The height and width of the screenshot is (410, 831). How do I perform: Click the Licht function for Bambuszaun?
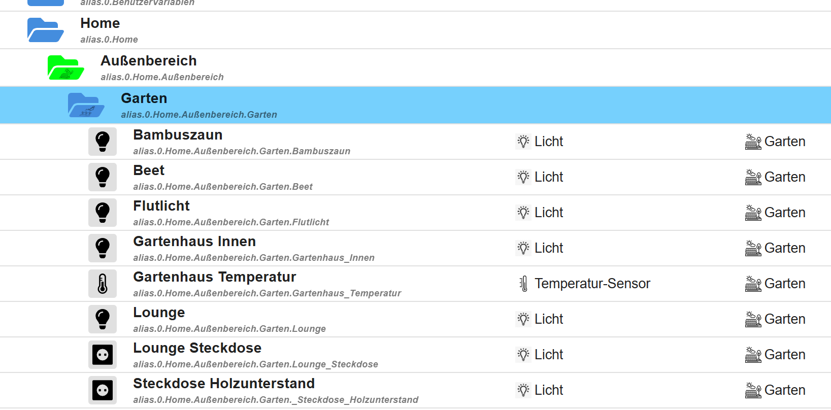click(x=548, y=142)
